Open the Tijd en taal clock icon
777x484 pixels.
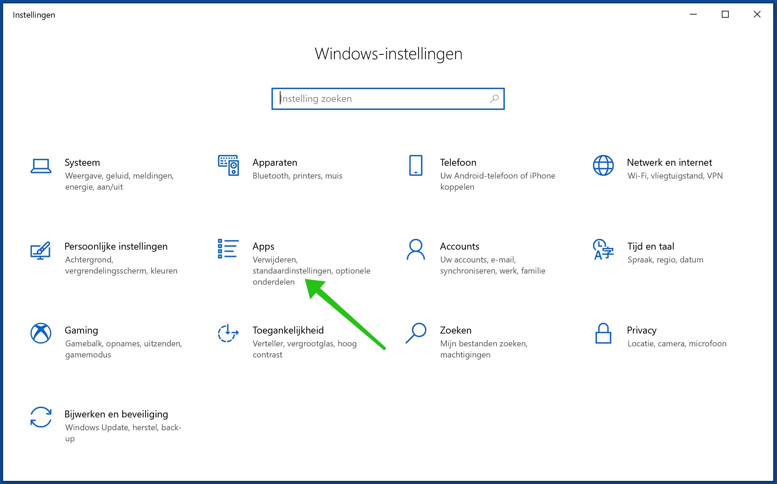(603, 249)
